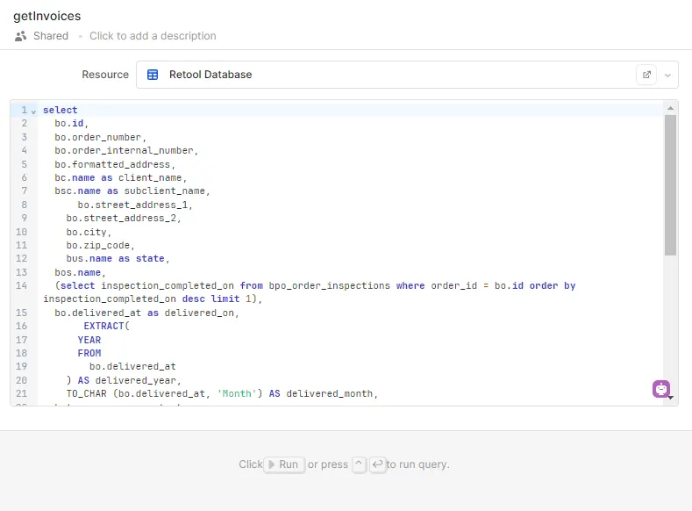Click the Run button

[284, 464]
